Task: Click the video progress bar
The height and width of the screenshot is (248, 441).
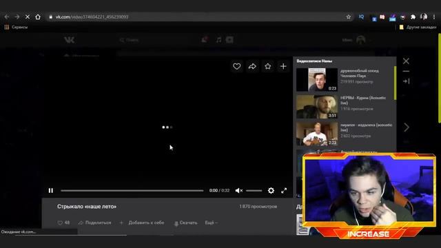Action: point(132,191)
